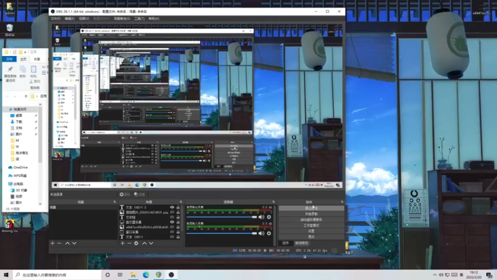This screenshot has width=497, height=280.
Task: Remove the selected source with minus icon
Action: (x=129, y=243)
